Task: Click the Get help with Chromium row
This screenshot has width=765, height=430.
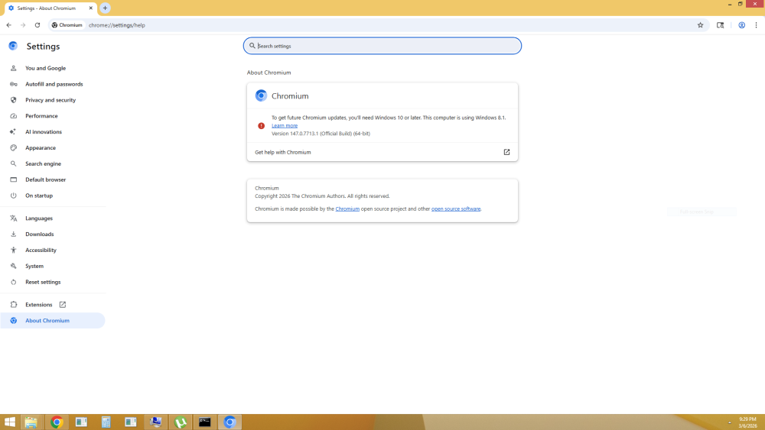Action: [x=382, y=153]
